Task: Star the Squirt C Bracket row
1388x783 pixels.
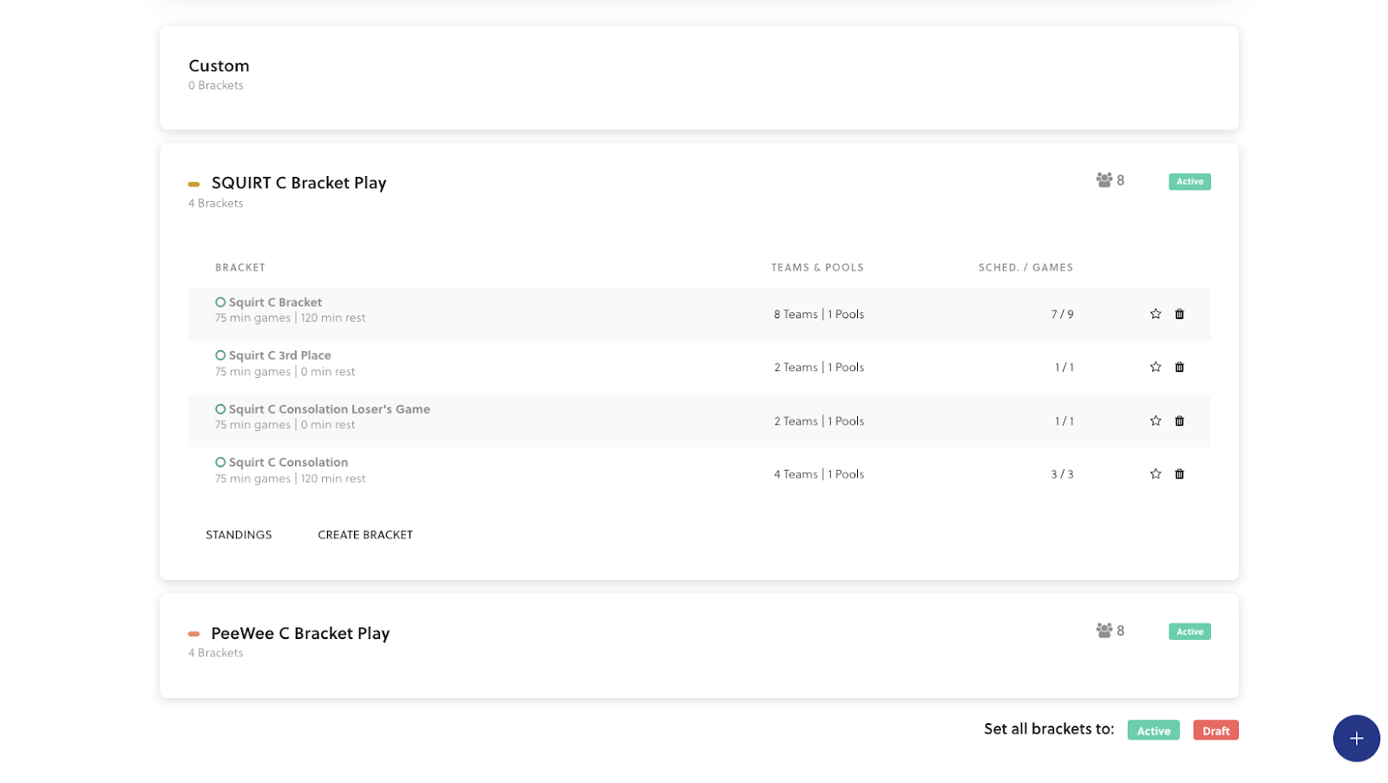Action: (x=1156, y=314)
